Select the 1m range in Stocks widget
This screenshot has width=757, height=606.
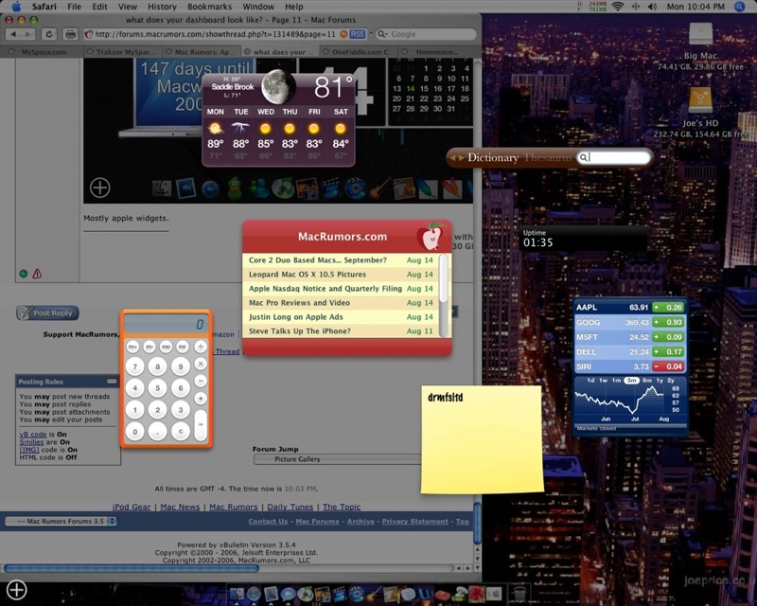(617, 381)
